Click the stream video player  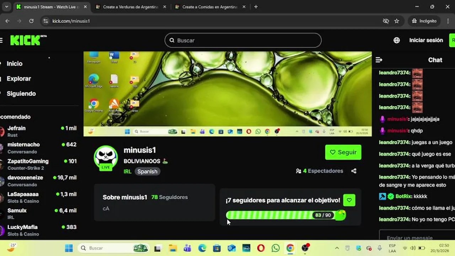(x=227, y=94)
